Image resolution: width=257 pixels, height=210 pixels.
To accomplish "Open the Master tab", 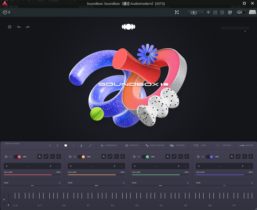I will 246,145.
